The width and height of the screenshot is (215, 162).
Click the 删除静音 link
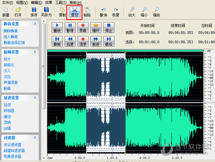pyautogui.click(x=11, y=31)
